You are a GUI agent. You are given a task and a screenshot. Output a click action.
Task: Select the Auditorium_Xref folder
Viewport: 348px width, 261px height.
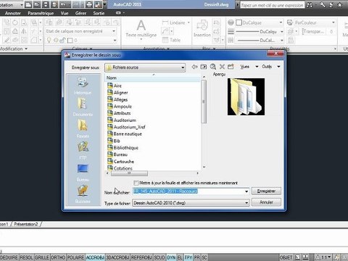126,127
